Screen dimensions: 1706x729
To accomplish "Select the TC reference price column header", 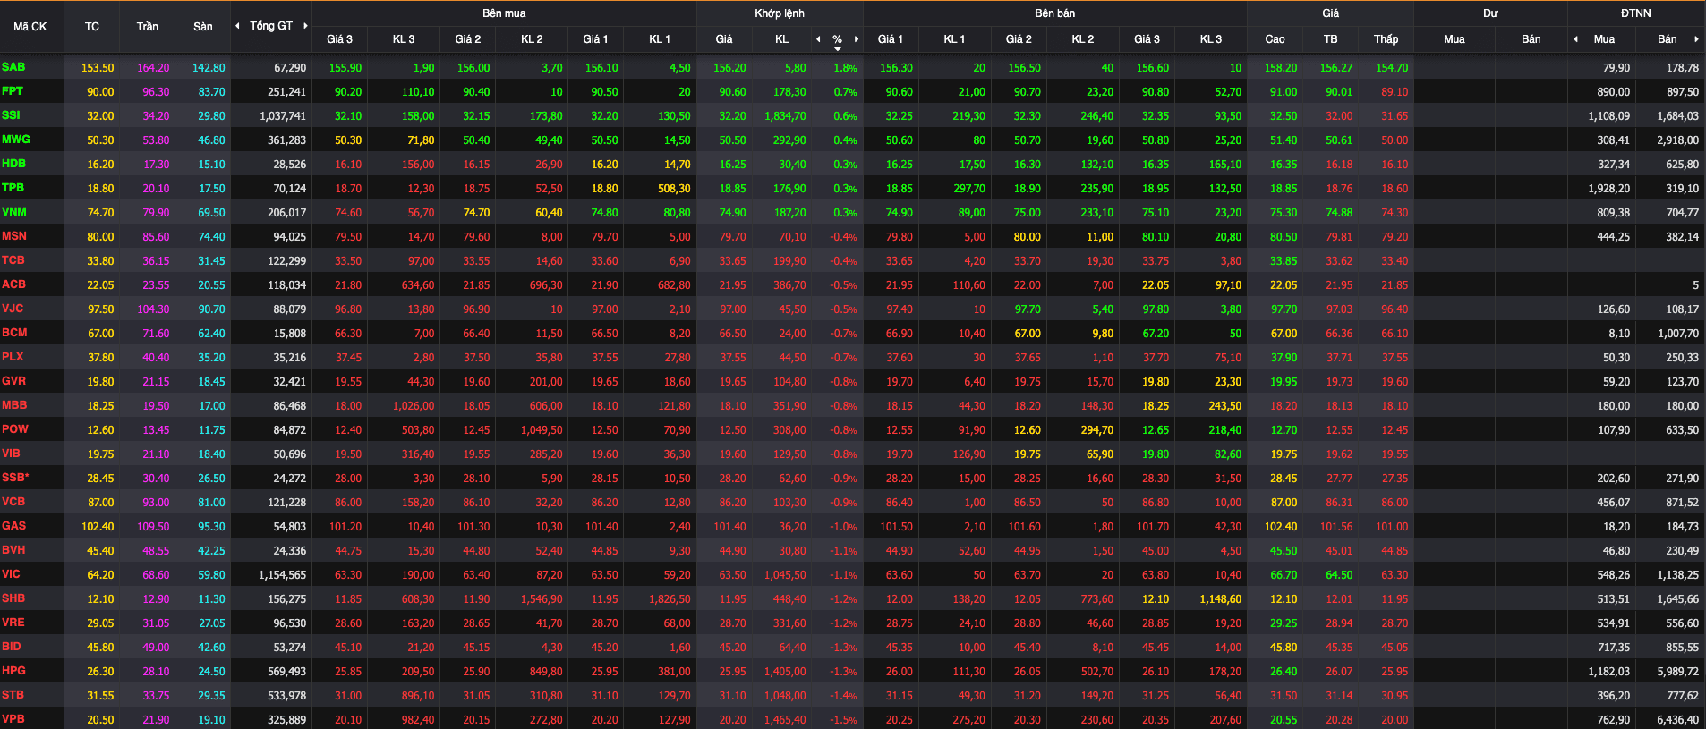I will point(92,27).
